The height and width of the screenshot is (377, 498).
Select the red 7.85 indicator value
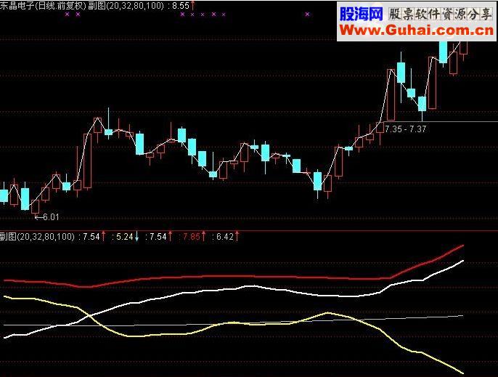pos(192,237)
